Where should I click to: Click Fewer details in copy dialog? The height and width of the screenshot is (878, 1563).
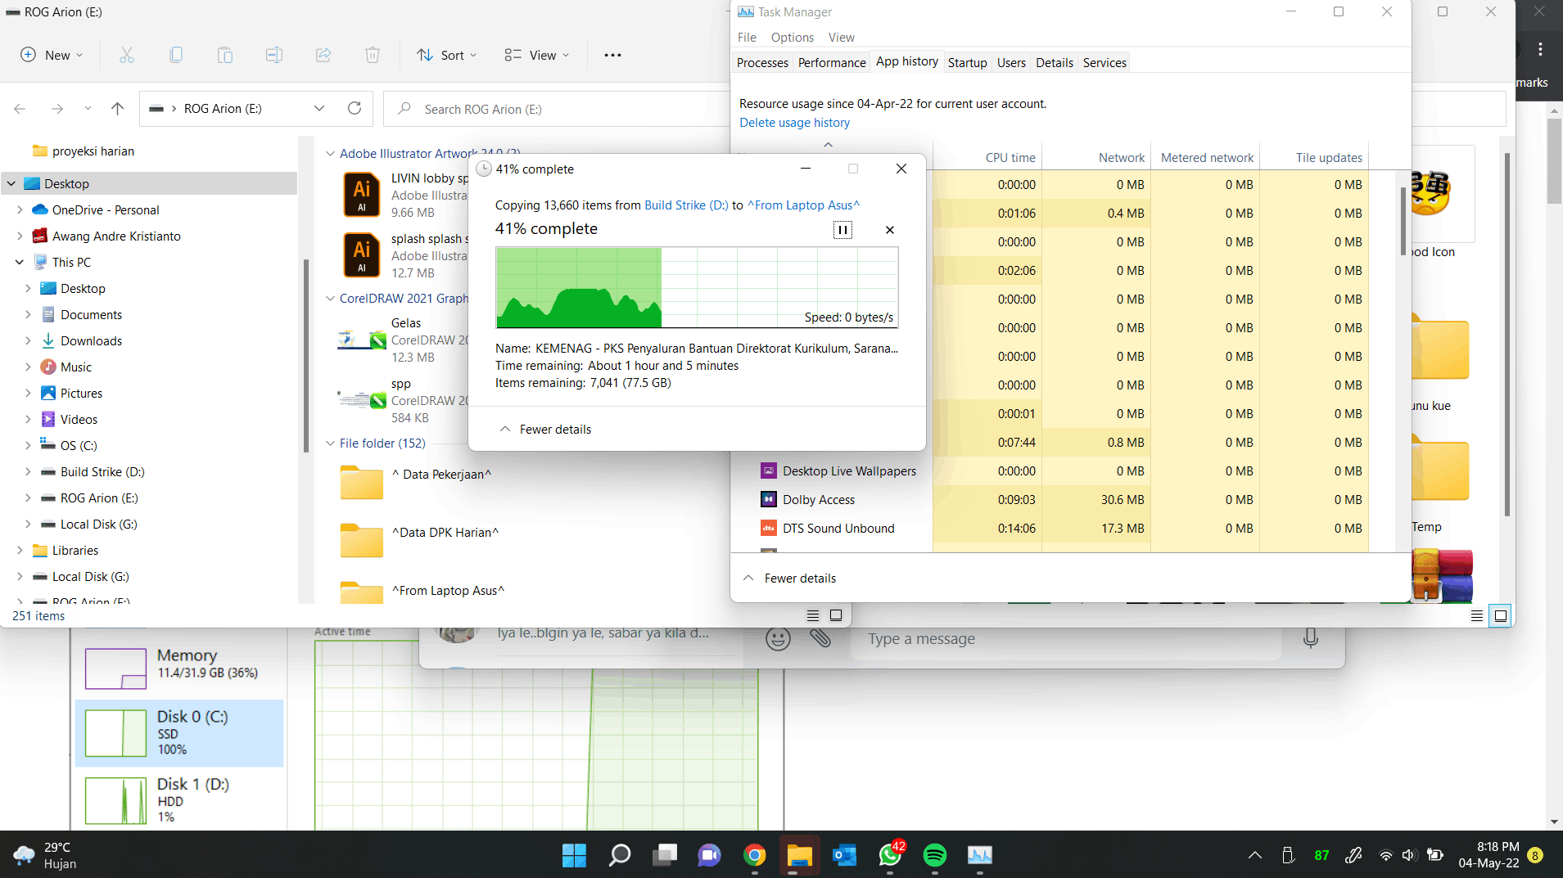[x=545, y=430]
